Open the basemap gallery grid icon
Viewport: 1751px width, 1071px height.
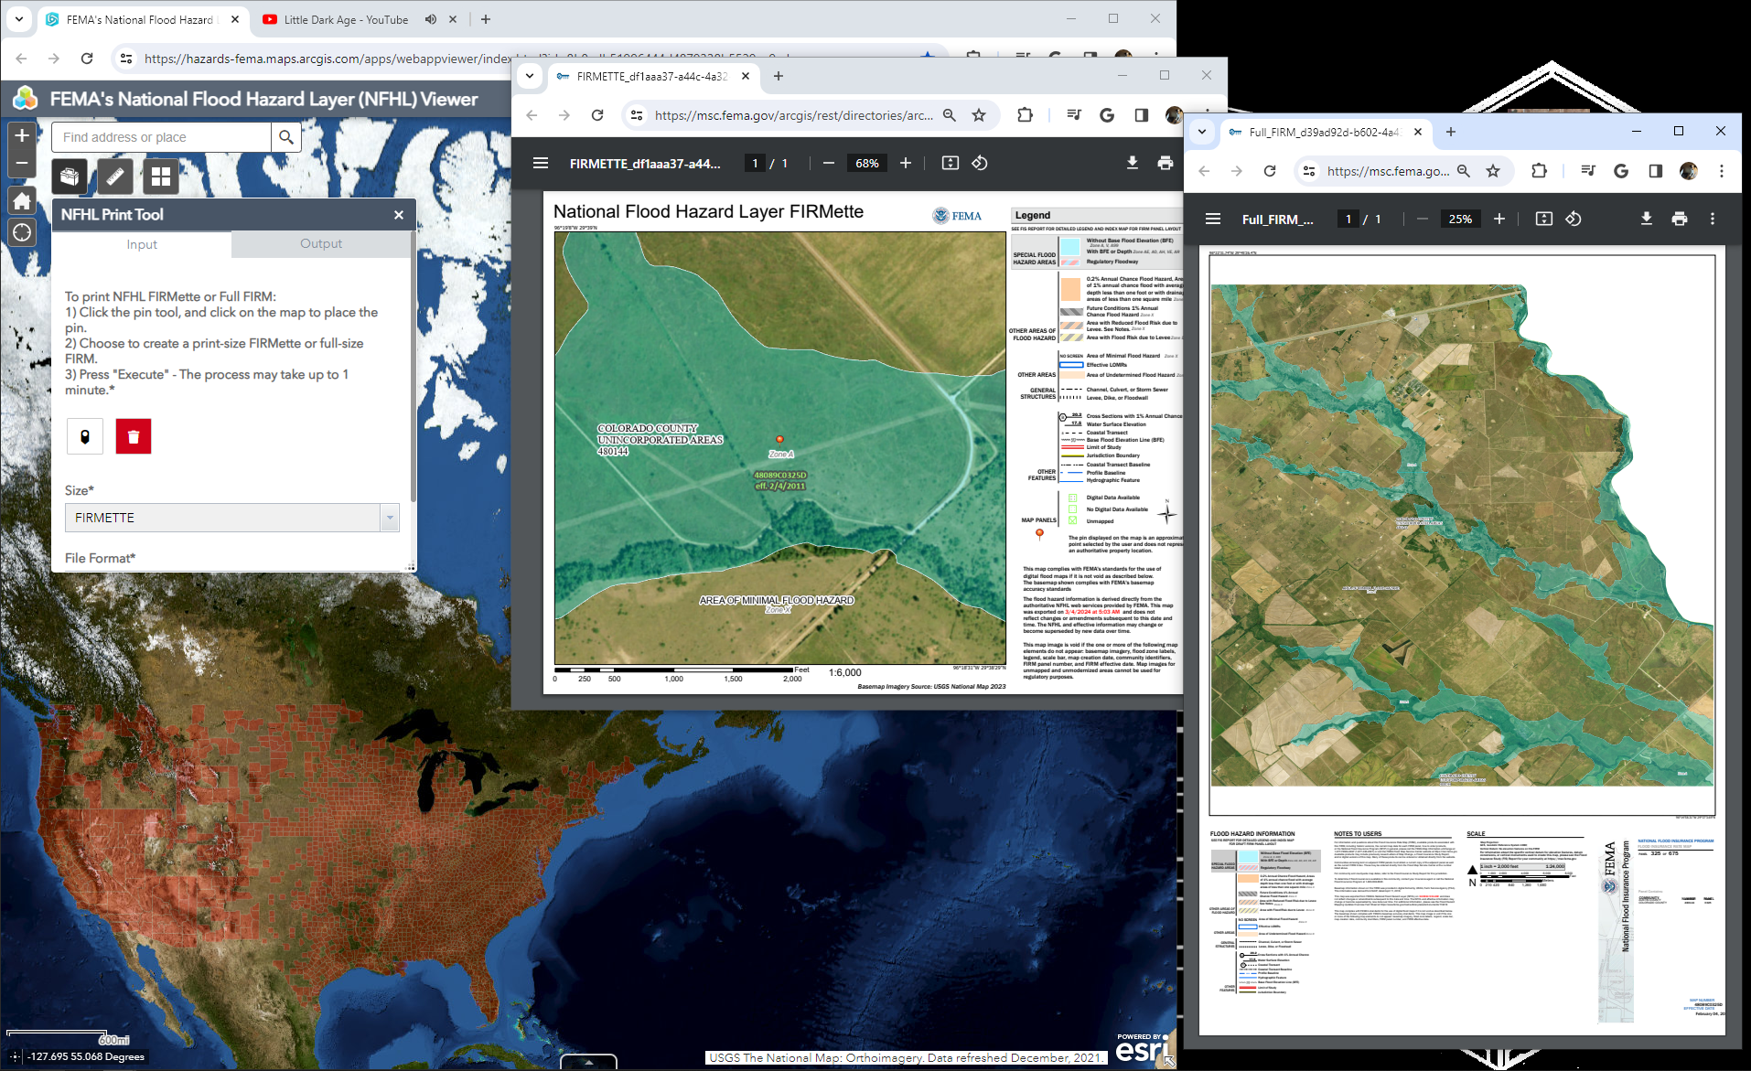point(161,177)
